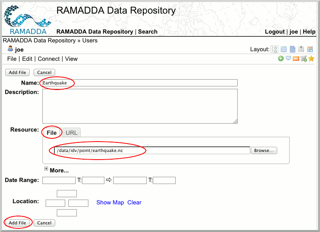
Task: Open the Connect menu
Action: pos(49,59)
